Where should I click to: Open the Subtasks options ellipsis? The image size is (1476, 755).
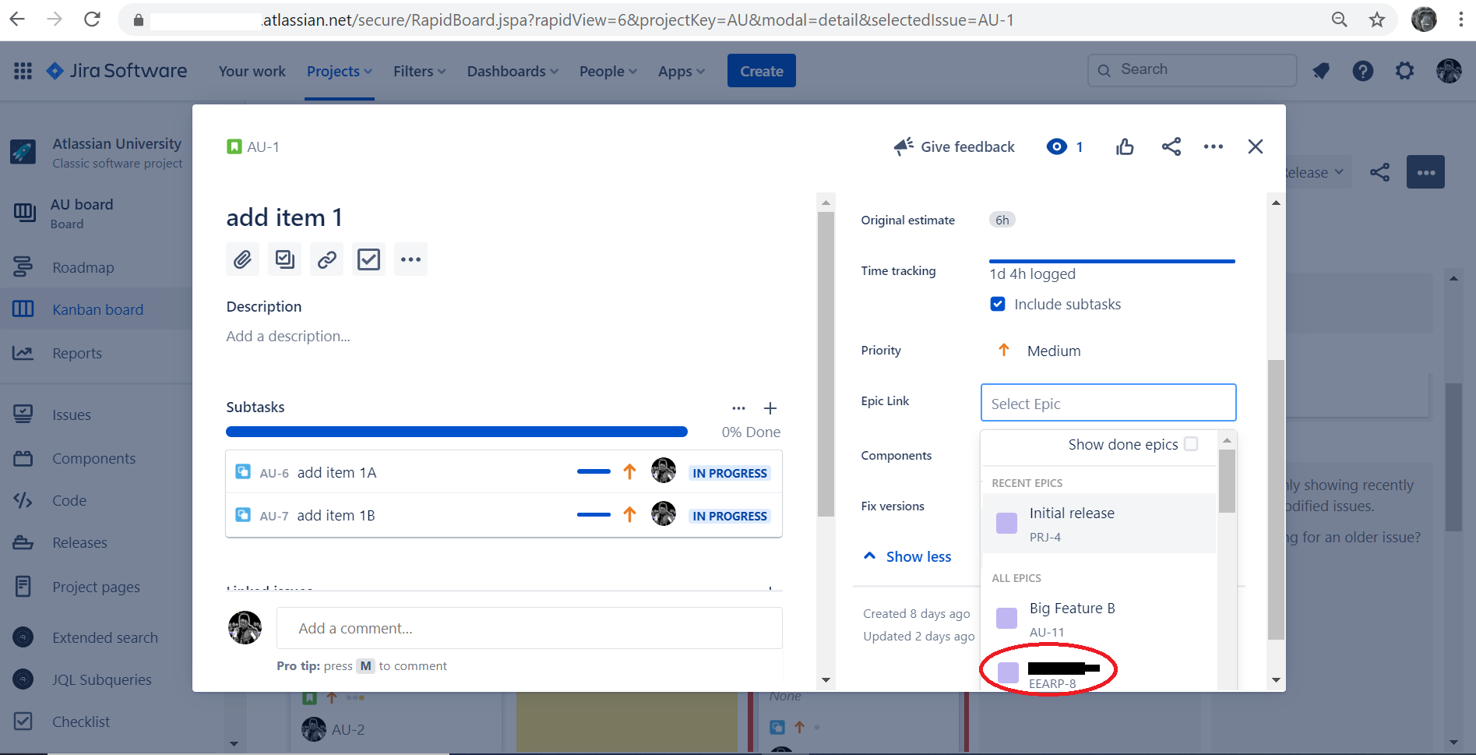point(738,408)
